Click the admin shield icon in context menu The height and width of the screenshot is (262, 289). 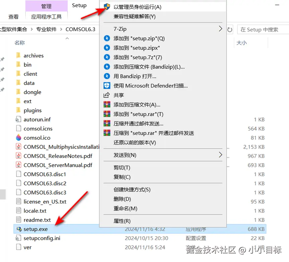click(107, 7)
